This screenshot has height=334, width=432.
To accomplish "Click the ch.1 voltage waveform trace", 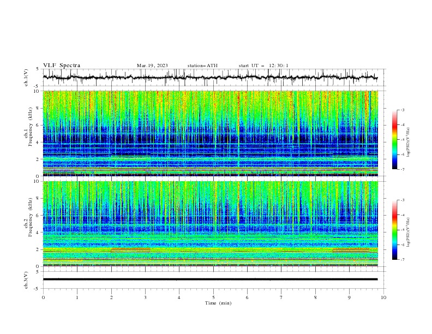I will (210, 77).
